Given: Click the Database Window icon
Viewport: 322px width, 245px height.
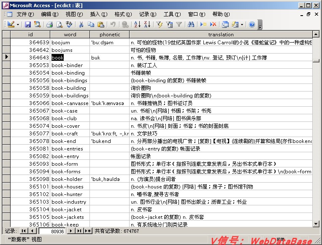Looking at the screenshot, I should [x=225, y=24].
